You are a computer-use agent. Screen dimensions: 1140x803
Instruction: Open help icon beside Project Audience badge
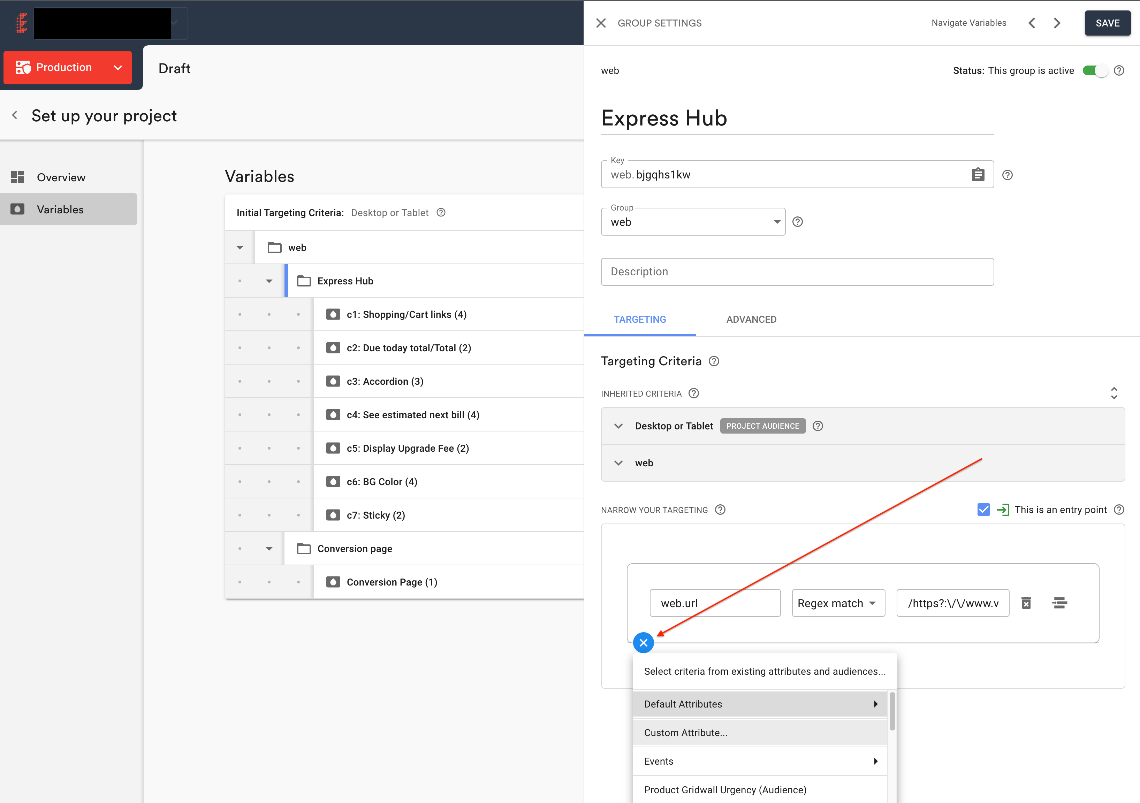[x=818, y=426]
